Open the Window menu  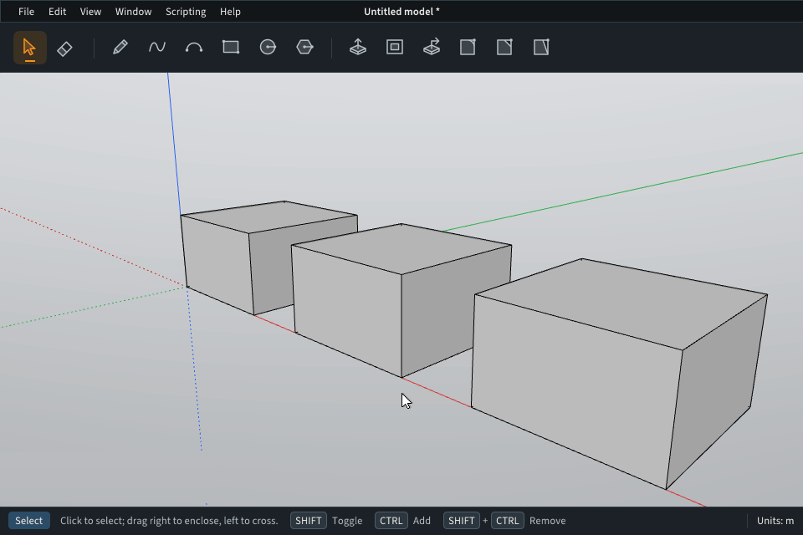tap(133, 11)
